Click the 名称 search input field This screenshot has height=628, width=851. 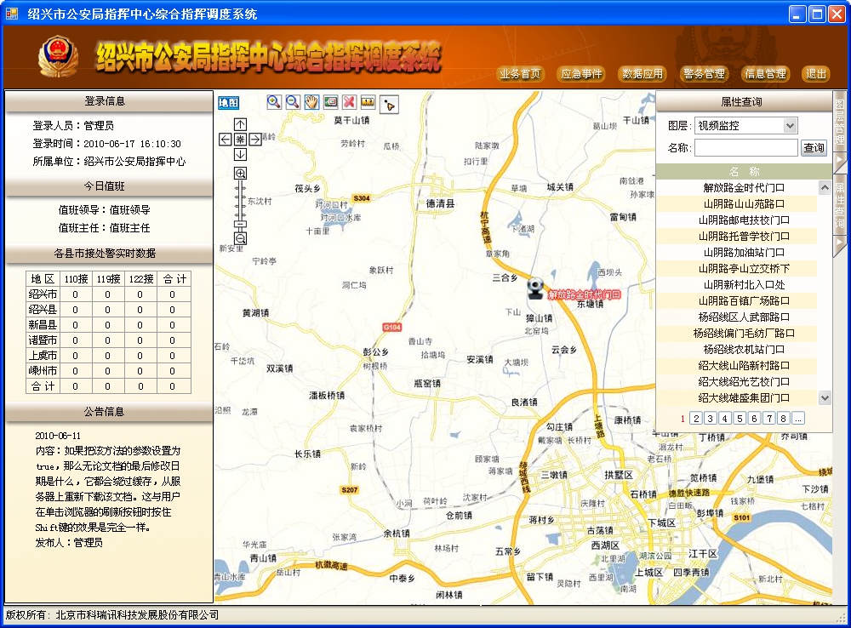[745, 148]
